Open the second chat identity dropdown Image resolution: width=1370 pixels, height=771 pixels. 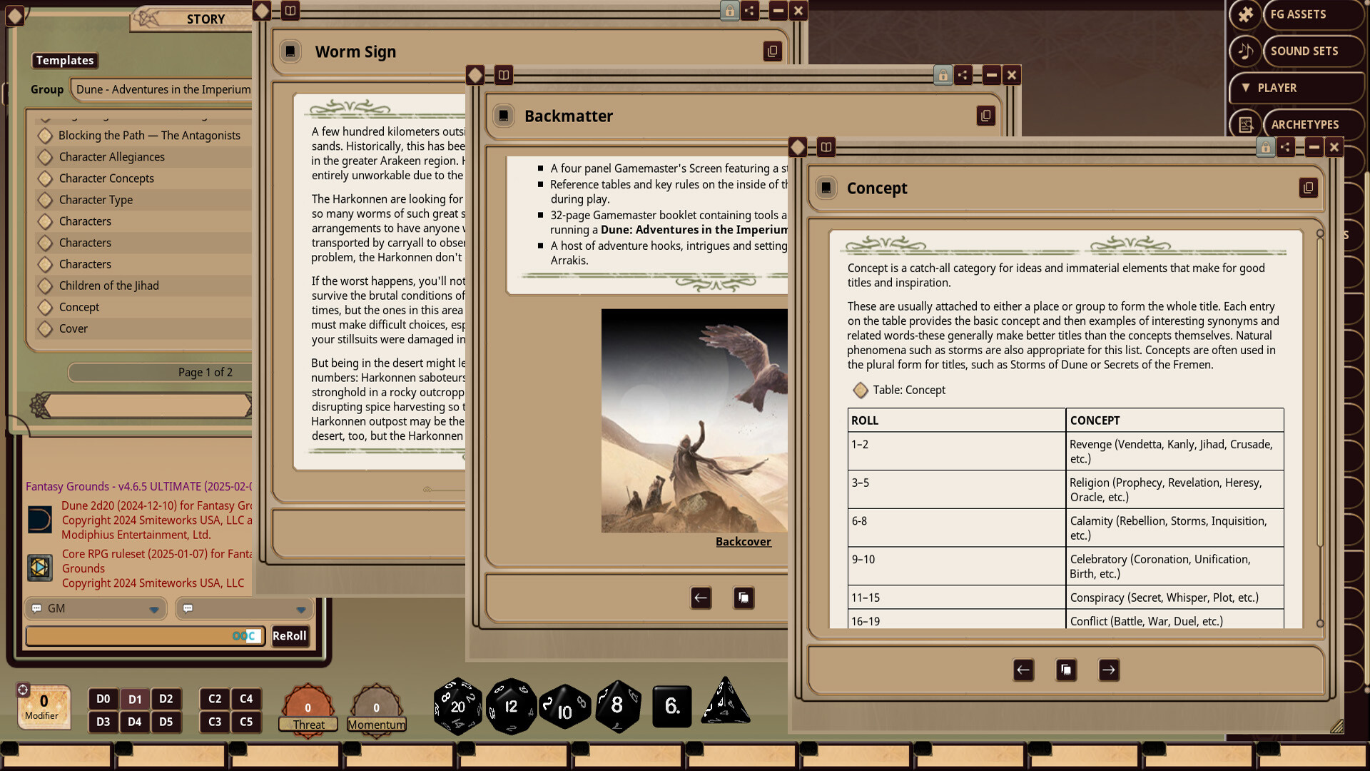tap(243, 608)
